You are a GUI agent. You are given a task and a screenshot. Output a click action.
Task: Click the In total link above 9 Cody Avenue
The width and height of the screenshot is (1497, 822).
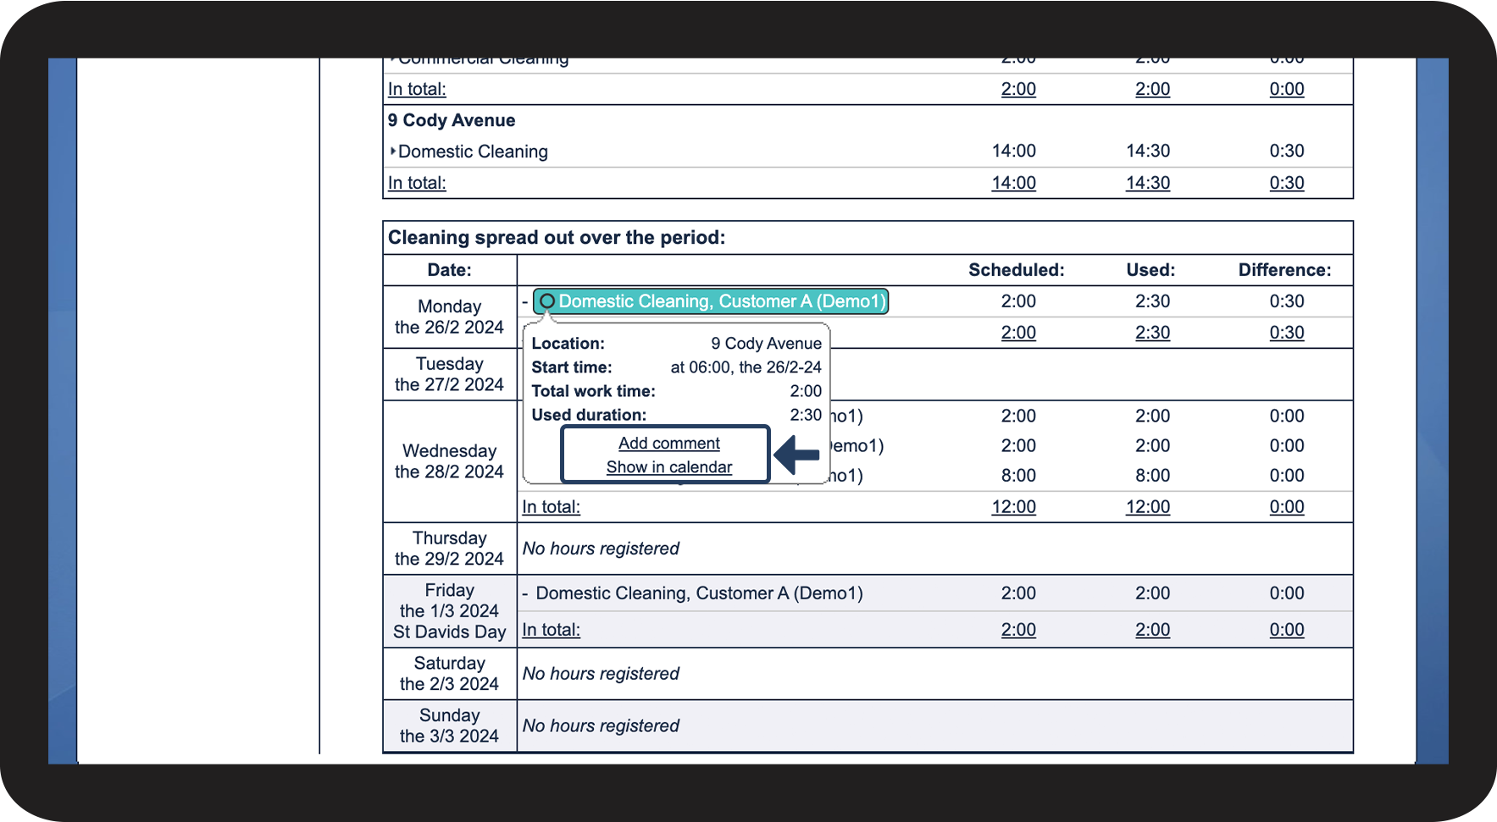[417, 89]
